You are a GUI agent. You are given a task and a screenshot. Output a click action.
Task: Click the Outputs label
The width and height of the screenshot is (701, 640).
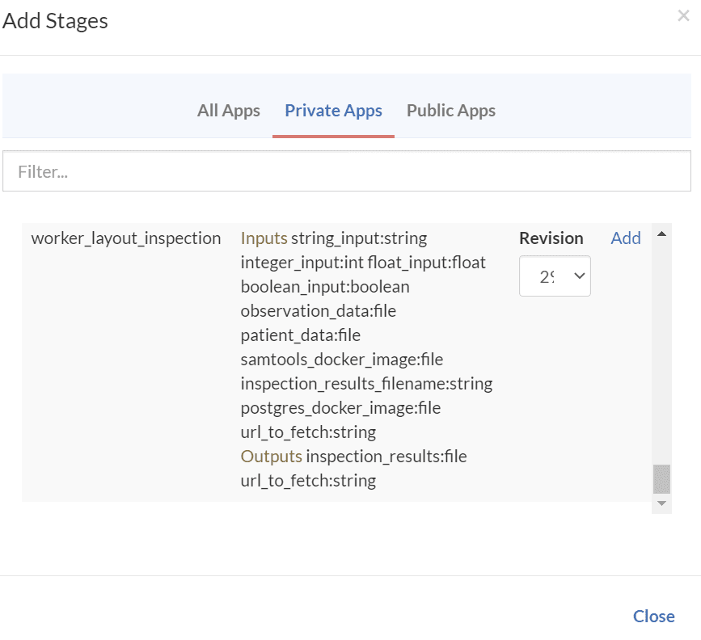coord(272,457)
